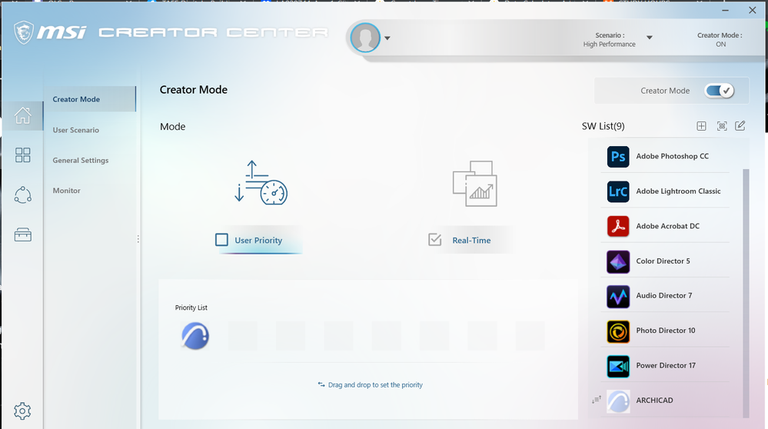Select ARCHICAD icon in the Priority List

click(x=195, y=336)
